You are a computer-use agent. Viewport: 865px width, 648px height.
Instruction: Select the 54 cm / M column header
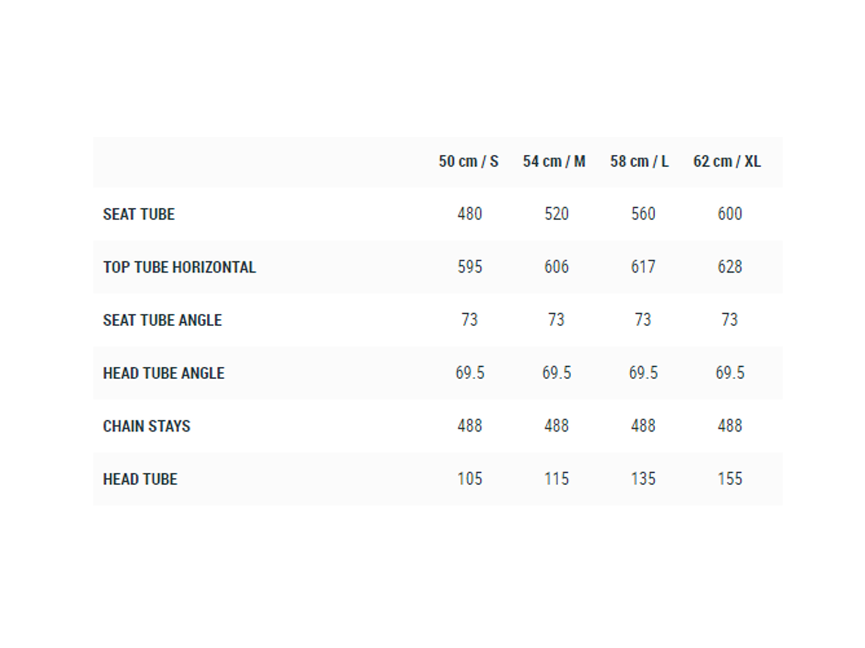point(554,162)
